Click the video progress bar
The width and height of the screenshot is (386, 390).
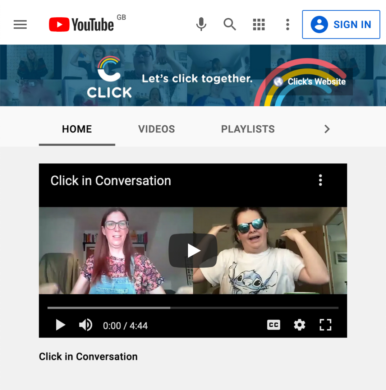[x=193, y=308]
